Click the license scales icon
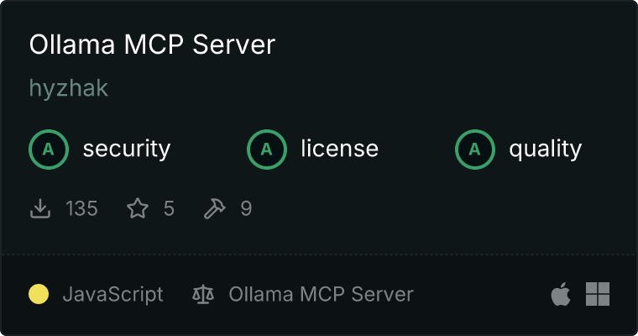This screenshot has height=336, width=638. (x=203, y=294)
